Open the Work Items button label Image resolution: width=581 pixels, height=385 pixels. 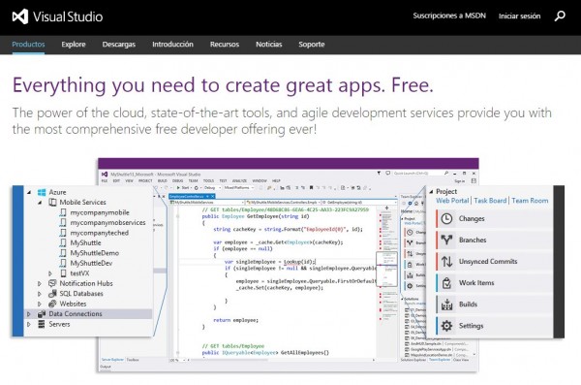point(476,283)
